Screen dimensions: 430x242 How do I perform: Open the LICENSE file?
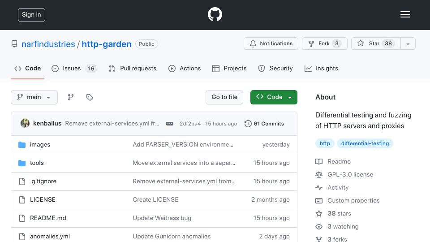[x=43, y=200]
